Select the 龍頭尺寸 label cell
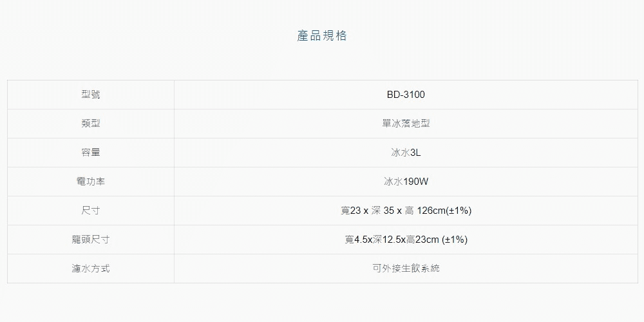This screenshot has width=644, height=322. tap(91, 240)
